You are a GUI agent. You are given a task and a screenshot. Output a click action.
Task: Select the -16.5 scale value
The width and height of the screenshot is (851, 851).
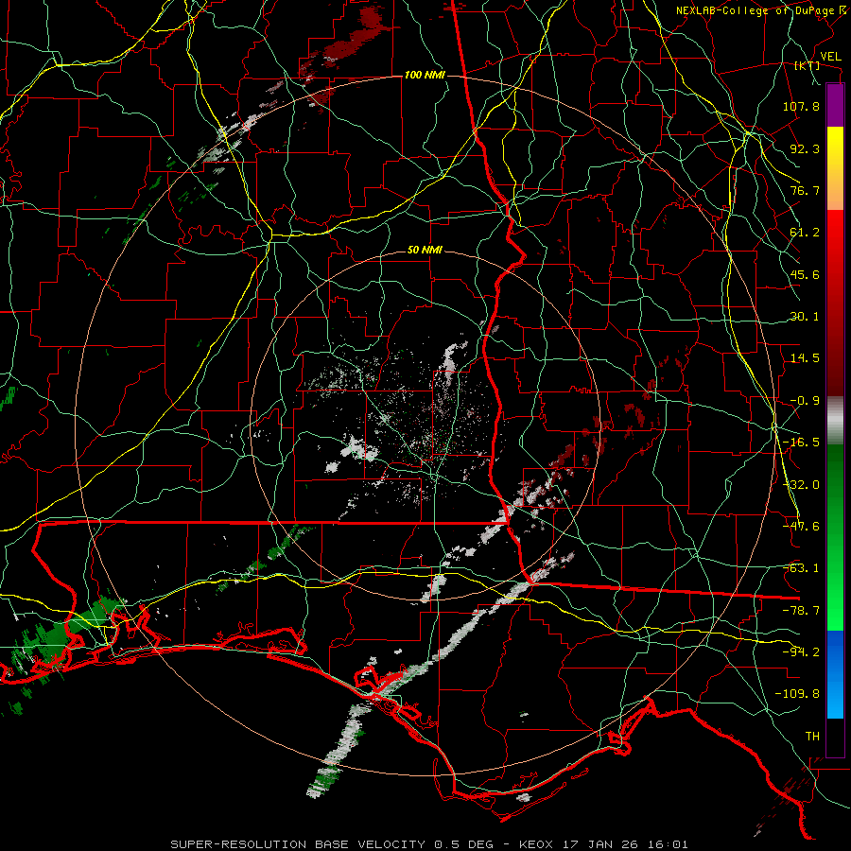click(x=801, y=443)
